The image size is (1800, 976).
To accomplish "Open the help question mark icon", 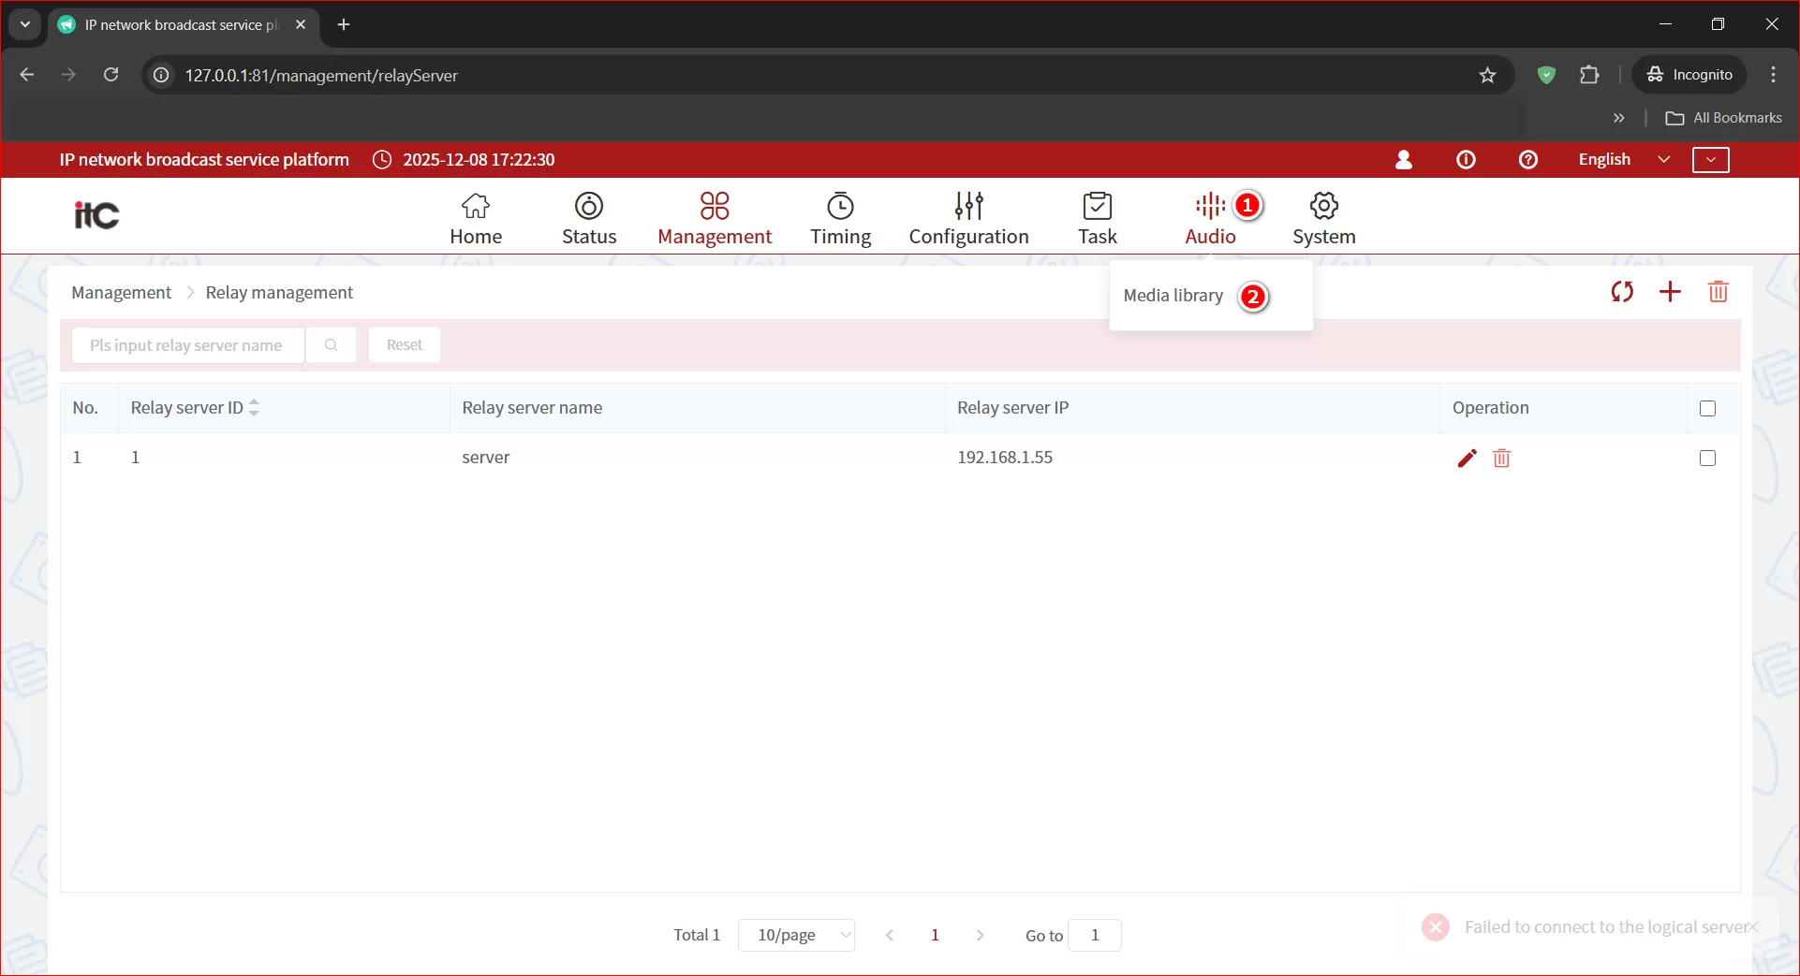I will [1527, 160].
